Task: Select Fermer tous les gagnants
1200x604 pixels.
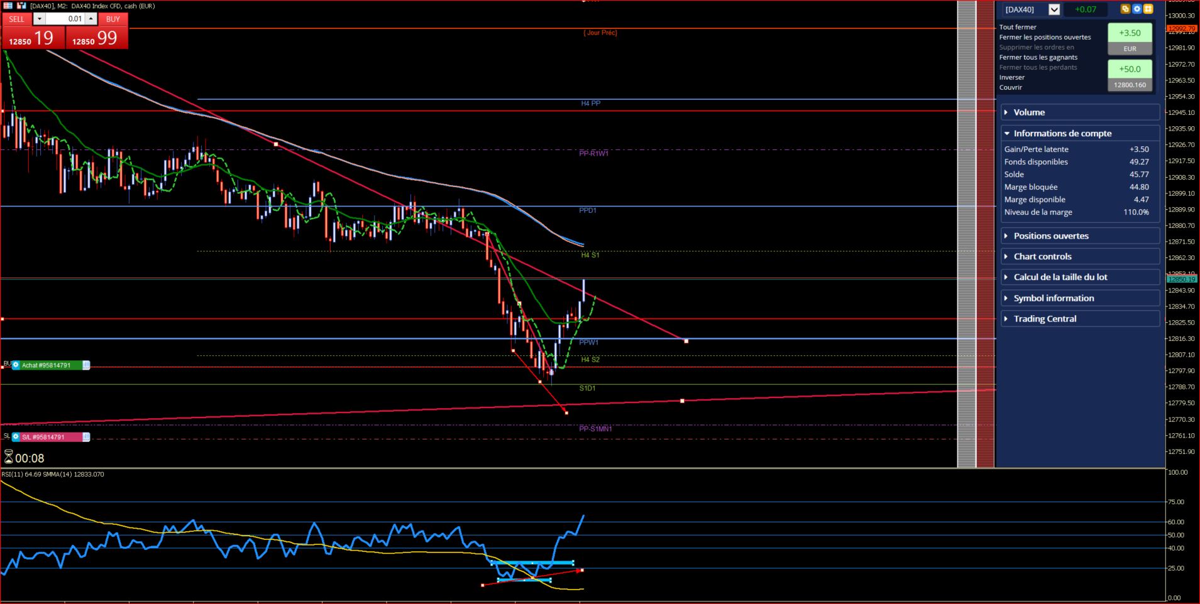Action: (1038, 57)
